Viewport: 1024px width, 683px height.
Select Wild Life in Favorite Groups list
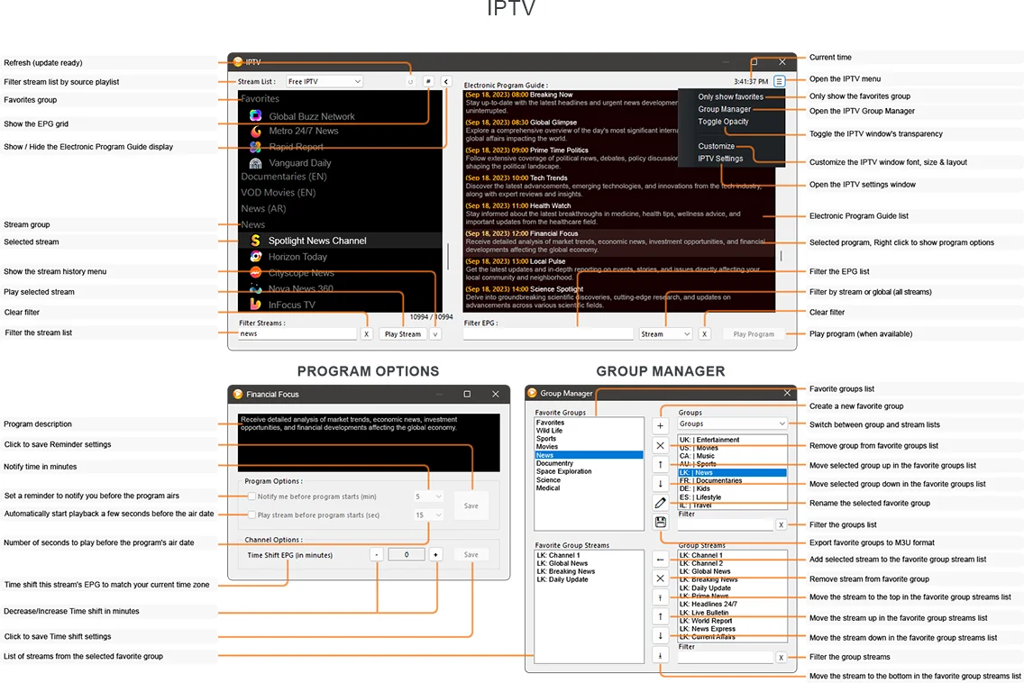pyautogui.click(x=549, y=431)
